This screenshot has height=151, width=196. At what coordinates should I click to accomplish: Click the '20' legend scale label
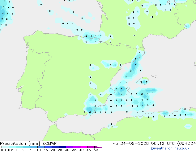[53, 150]
